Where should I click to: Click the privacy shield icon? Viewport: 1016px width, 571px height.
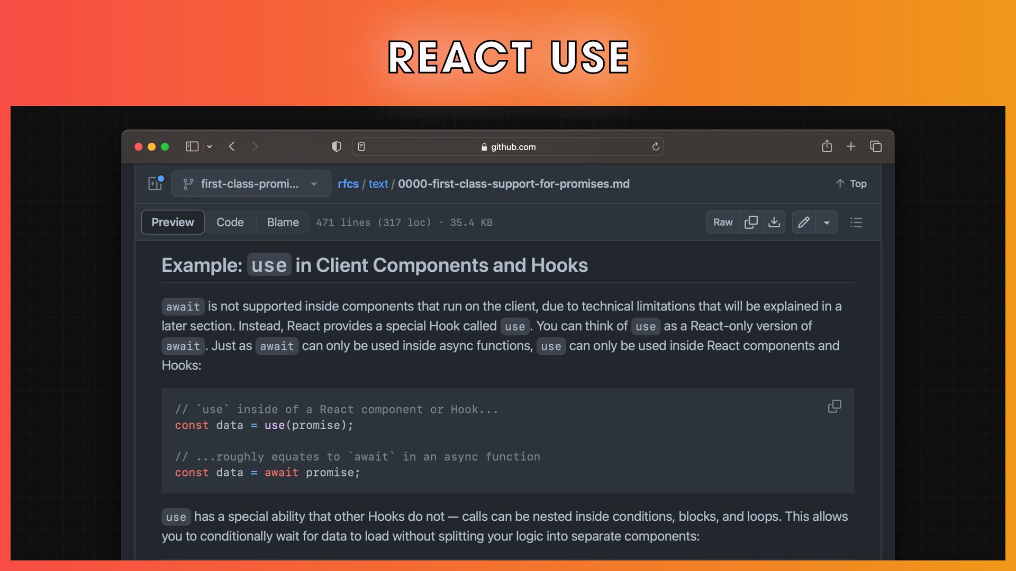pos(336,146)
